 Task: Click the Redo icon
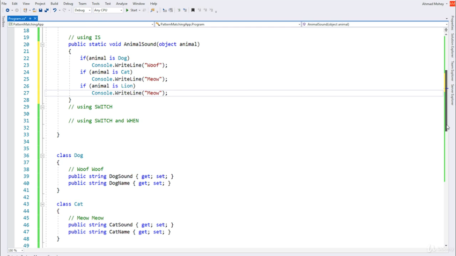[64, 10]
